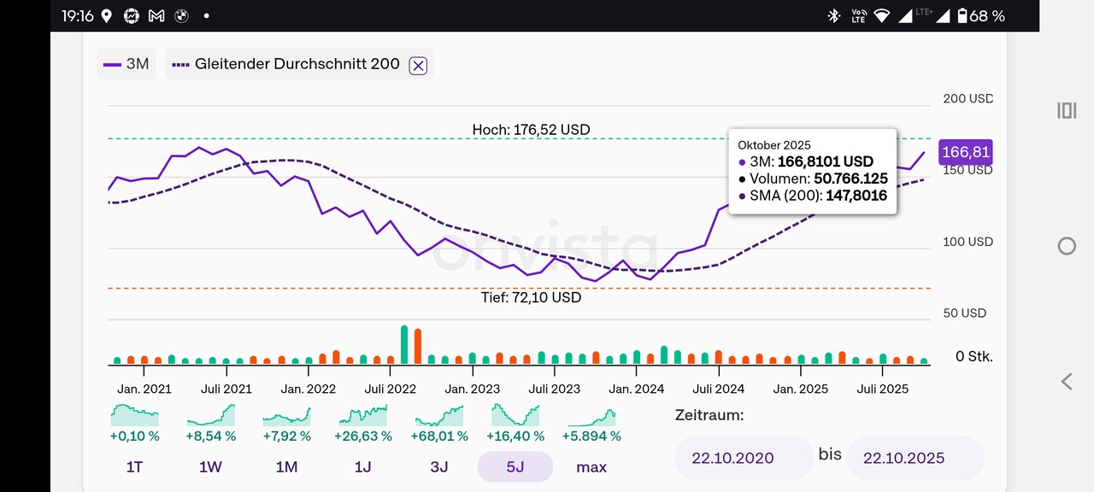The height and width of the screenshot is (492, 1094).
Task: Remove the Gleitender Durchschnitt 200 indicator
Action: coord(417,65)
